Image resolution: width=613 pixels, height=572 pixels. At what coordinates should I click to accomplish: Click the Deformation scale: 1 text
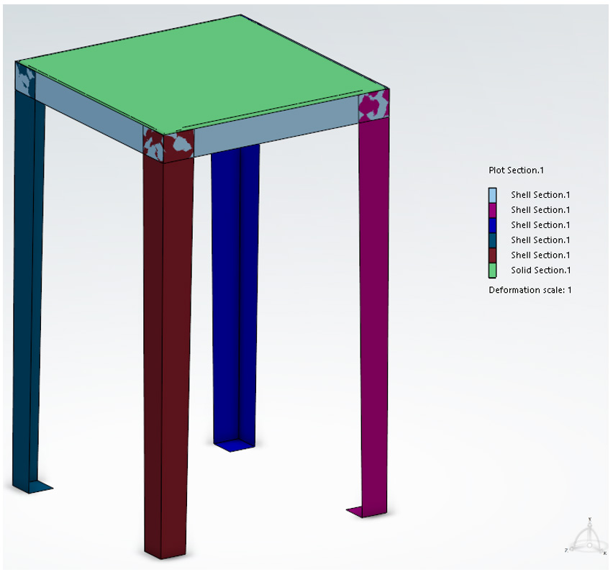(x=530, y=290)
